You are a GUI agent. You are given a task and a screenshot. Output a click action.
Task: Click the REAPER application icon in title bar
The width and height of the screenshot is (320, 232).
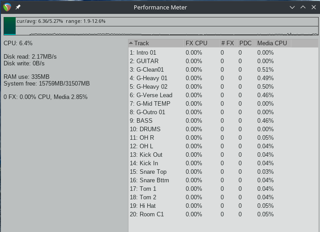(7, 7)
